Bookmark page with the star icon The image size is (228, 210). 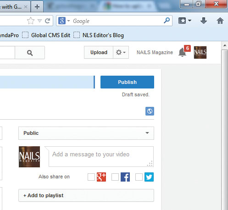point(31,21)
